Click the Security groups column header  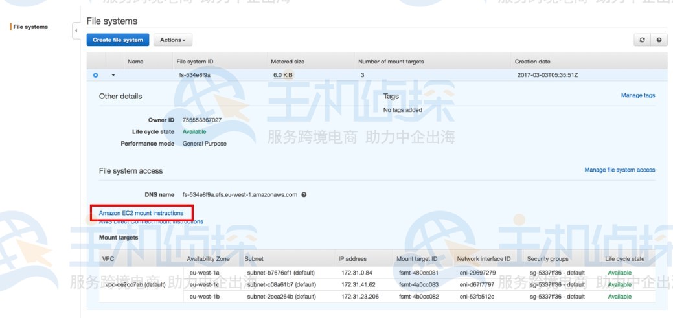[x=548, y=259]
